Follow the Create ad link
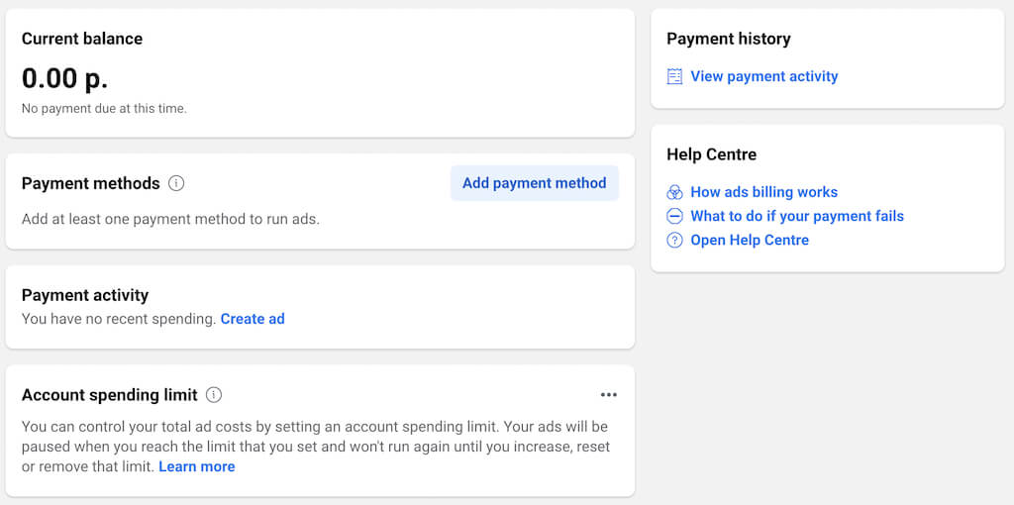Screen dimensions: 1014x505 (x=253, y=319)
